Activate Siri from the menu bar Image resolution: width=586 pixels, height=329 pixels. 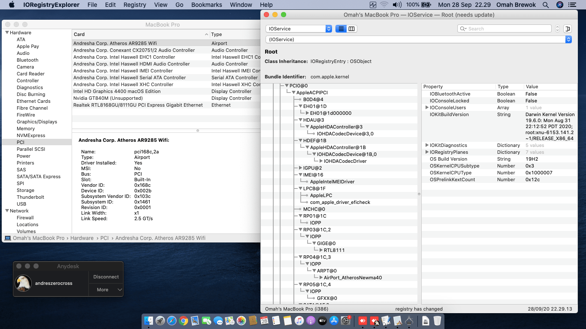coord(560,5)
